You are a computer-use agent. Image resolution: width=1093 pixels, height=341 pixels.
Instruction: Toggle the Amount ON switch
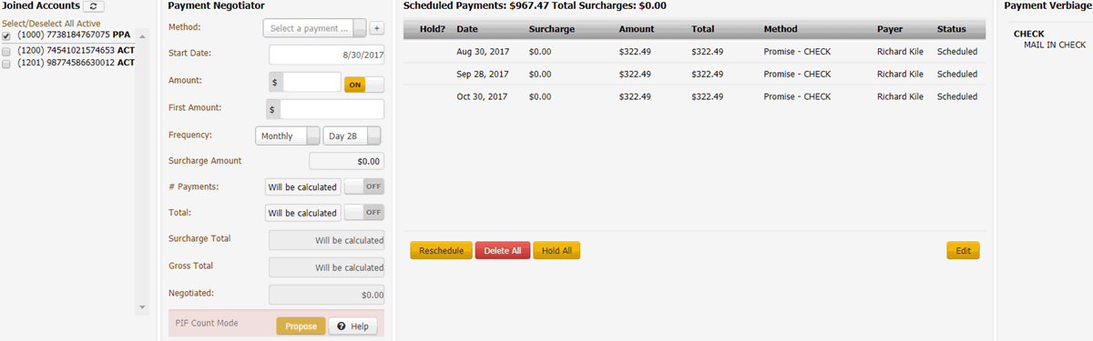pyautogui.click(x=363, y=84)
